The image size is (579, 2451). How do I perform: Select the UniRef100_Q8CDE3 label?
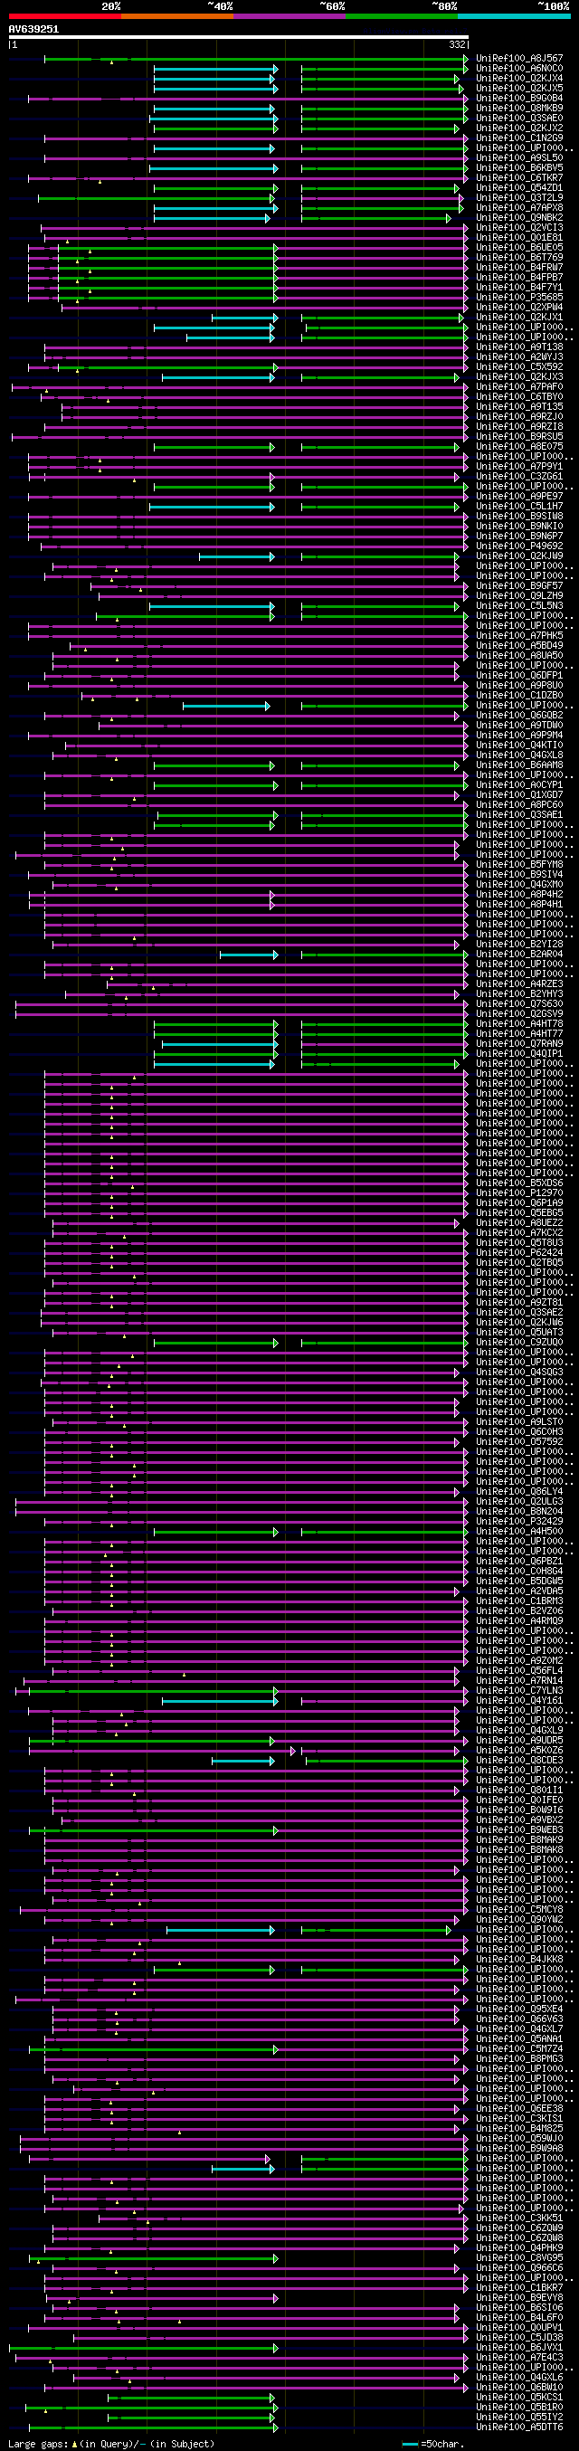519,1761
